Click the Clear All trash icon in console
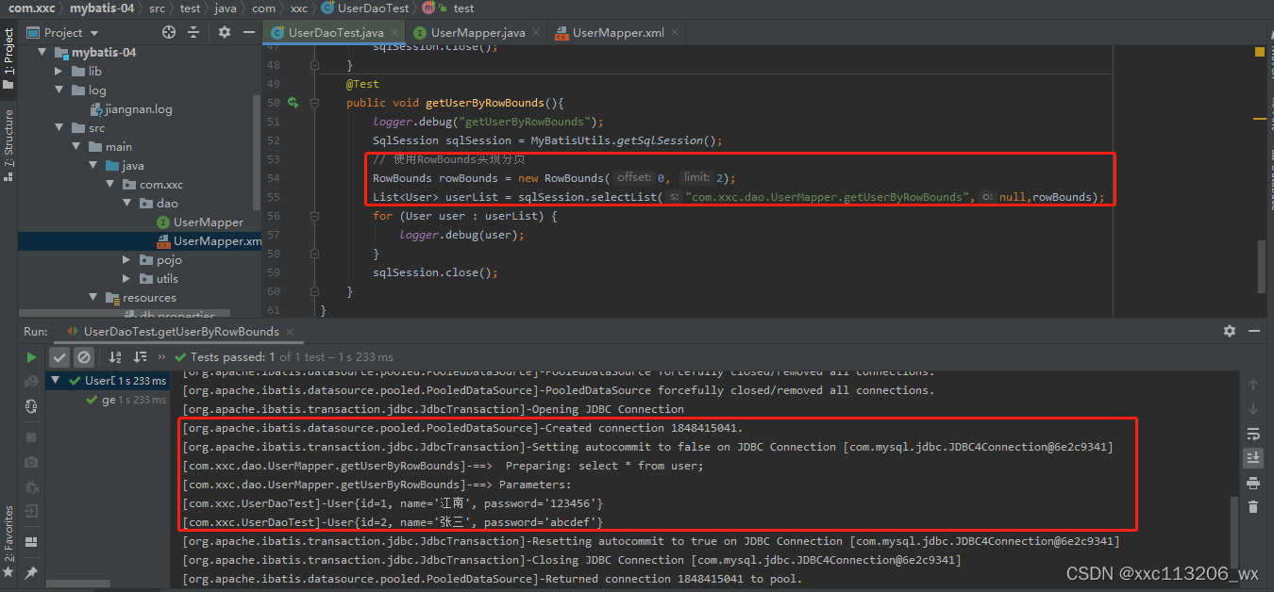Viewport: 1274px width, 592px height. [1253, 507]
